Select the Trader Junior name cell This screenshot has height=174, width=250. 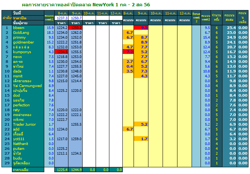pos(28,125)
